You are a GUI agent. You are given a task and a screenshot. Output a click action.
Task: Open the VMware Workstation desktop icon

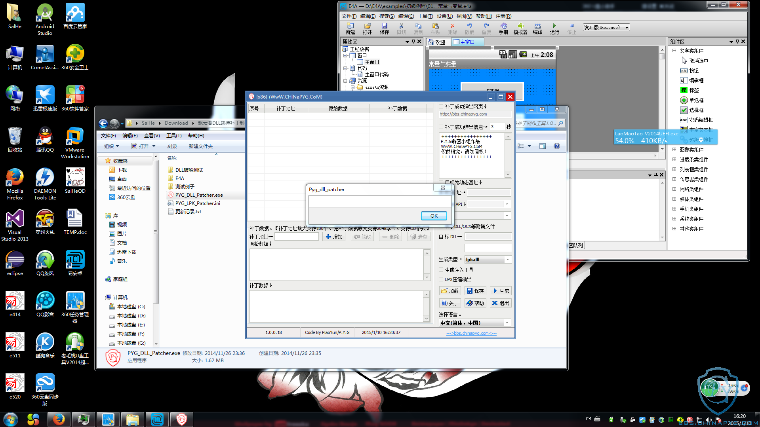click(75, 143)
